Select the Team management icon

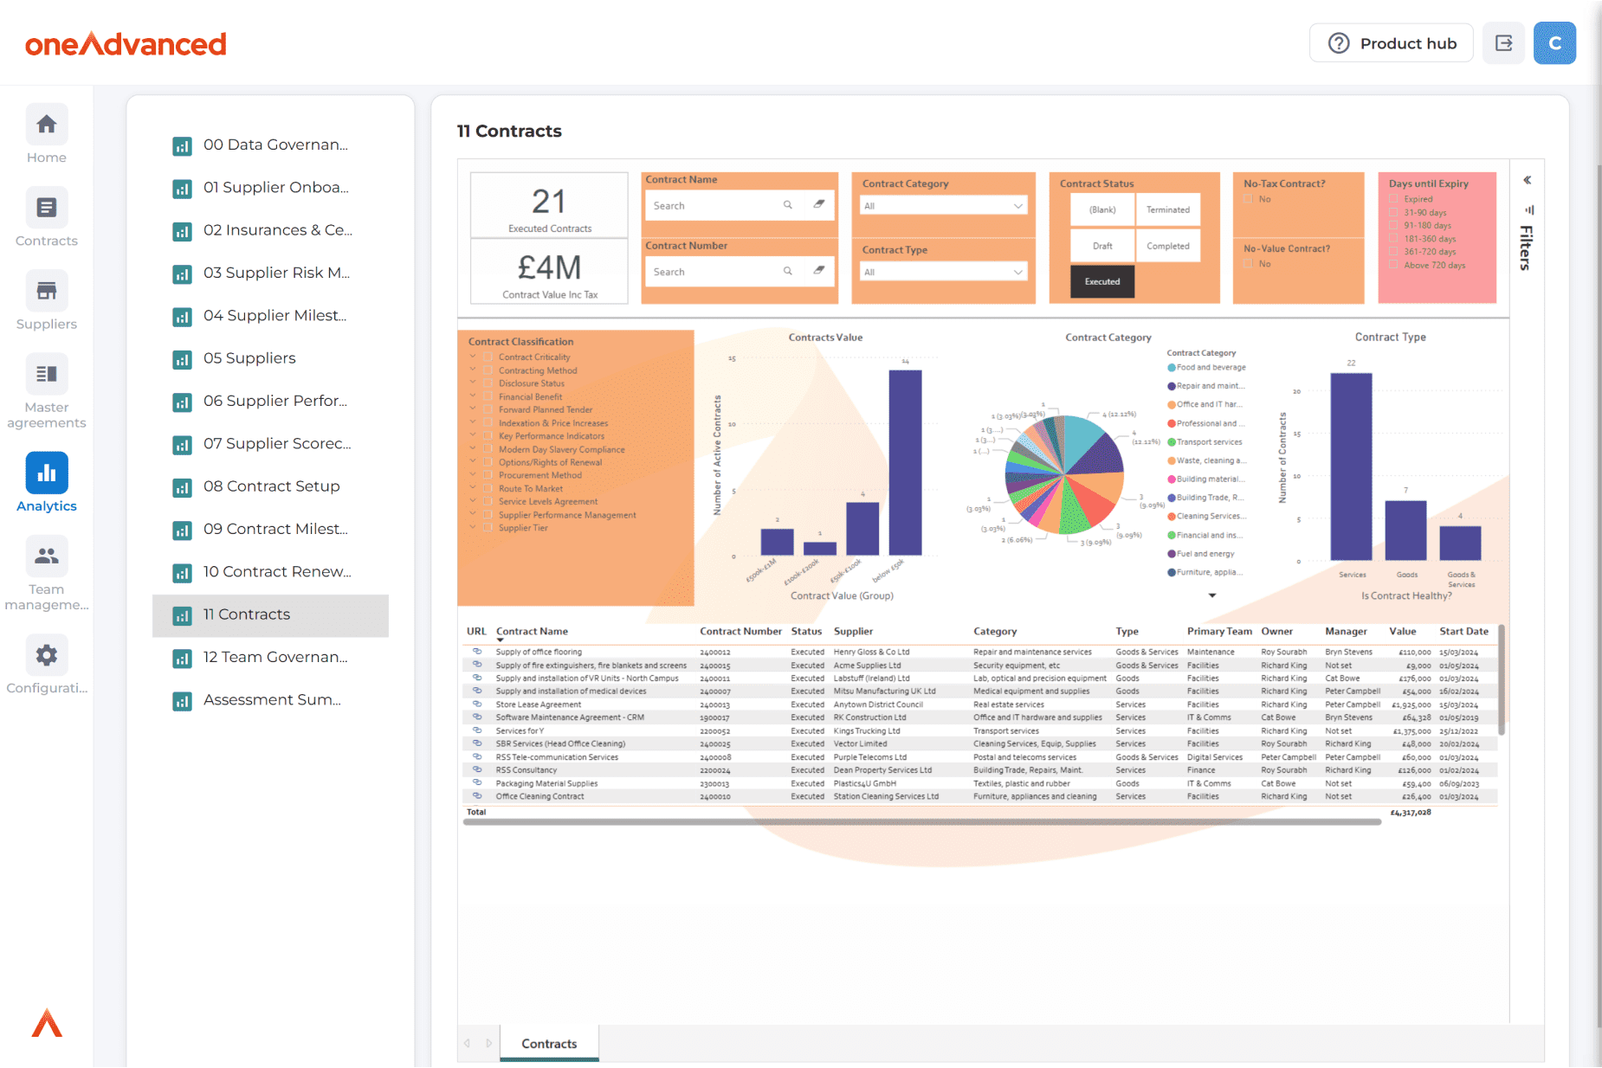pos(47,557)
